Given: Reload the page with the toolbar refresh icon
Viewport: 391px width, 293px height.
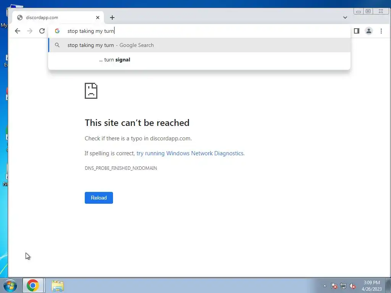Looking at the screenshot, I should (42, 31).
